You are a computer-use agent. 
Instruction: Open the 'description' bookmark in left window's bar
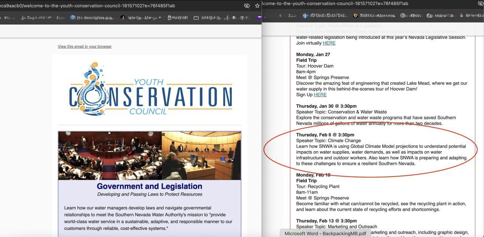pos(92,17)
